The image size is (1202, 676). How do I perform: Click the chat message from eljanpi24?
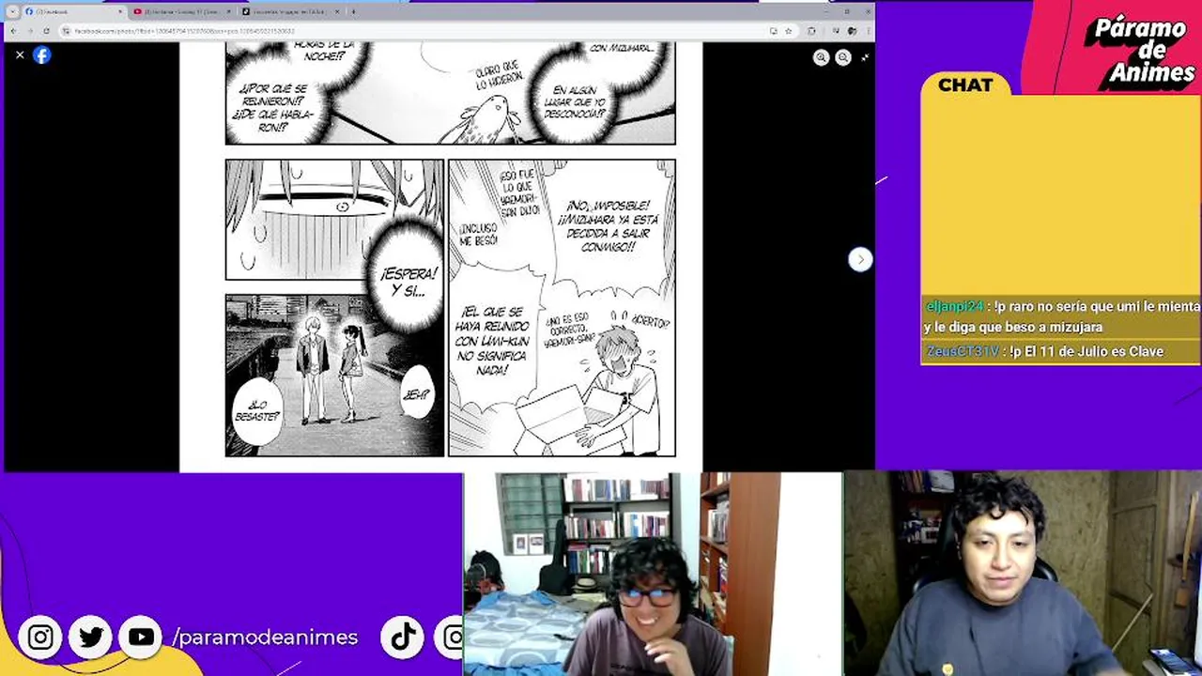(x=1061, y=316)
